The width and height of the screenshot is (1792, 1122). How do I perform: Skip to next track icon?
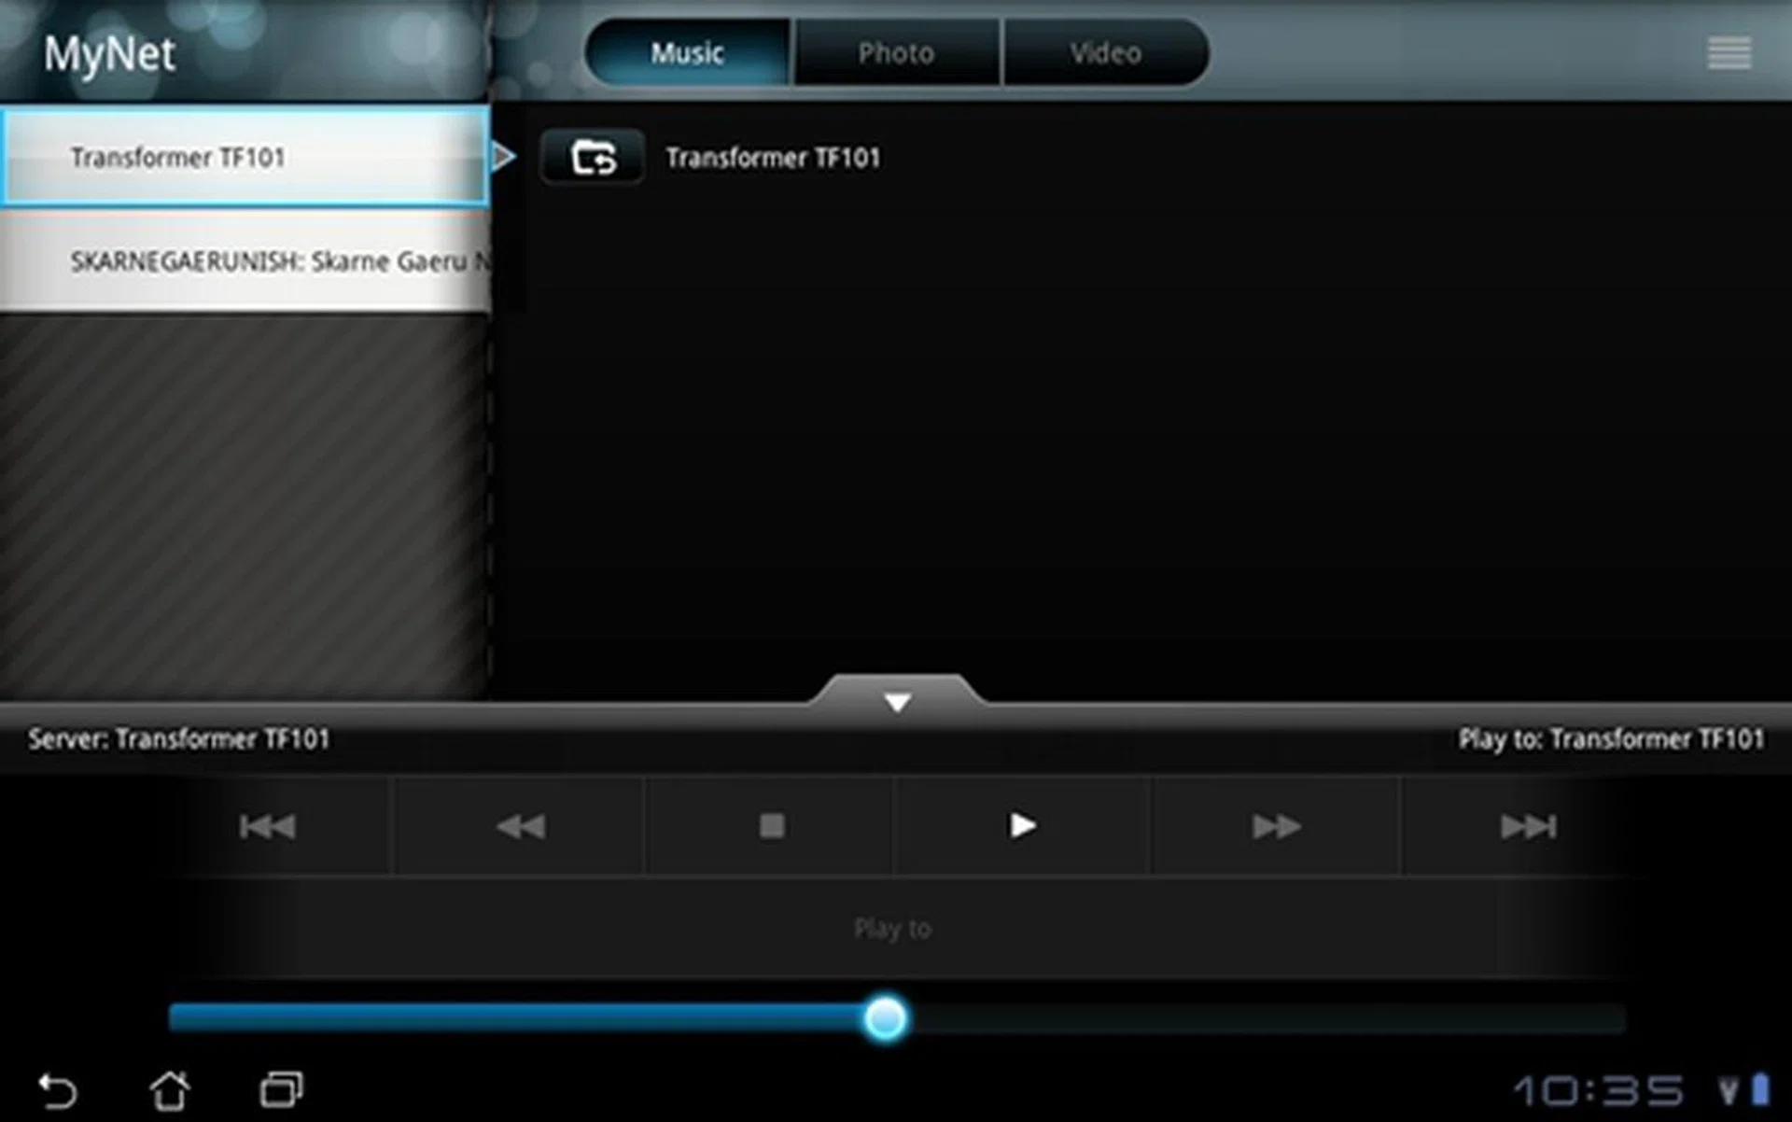[1528, 825]
